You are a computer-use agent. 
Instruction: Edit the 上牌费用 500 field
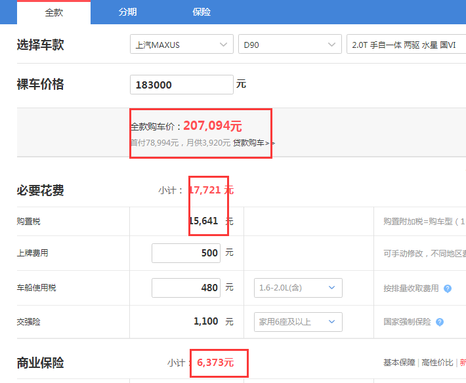[186, 253]
